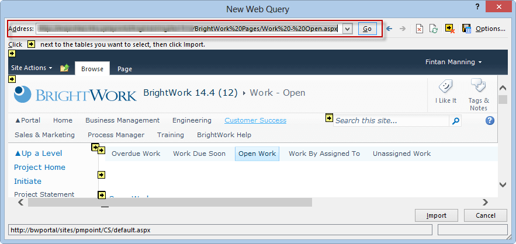Switch to the Browse tab

[92, 69]
